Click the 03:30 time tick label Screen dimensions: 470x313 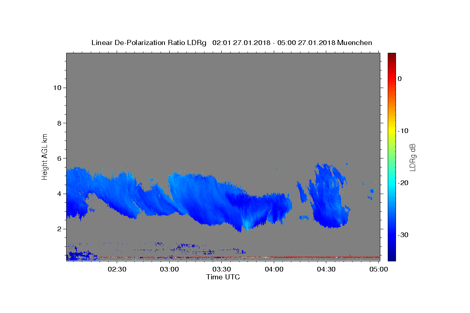[221, 269]
